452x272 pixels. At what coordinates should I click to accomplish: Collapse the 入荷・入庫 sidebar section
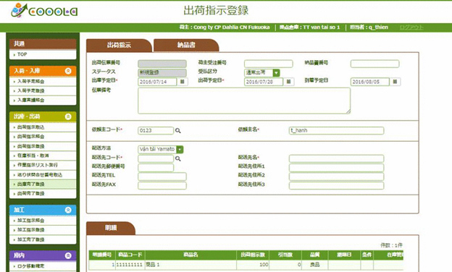point(68,71)
